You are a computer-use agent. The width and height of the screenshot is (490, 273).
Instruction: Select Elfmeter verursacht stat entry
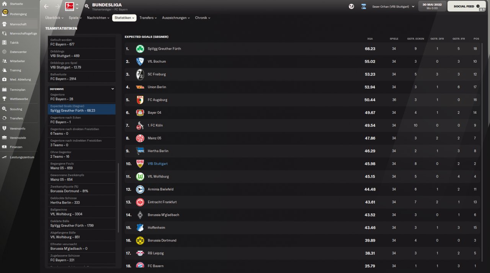[x=82, y=246]
